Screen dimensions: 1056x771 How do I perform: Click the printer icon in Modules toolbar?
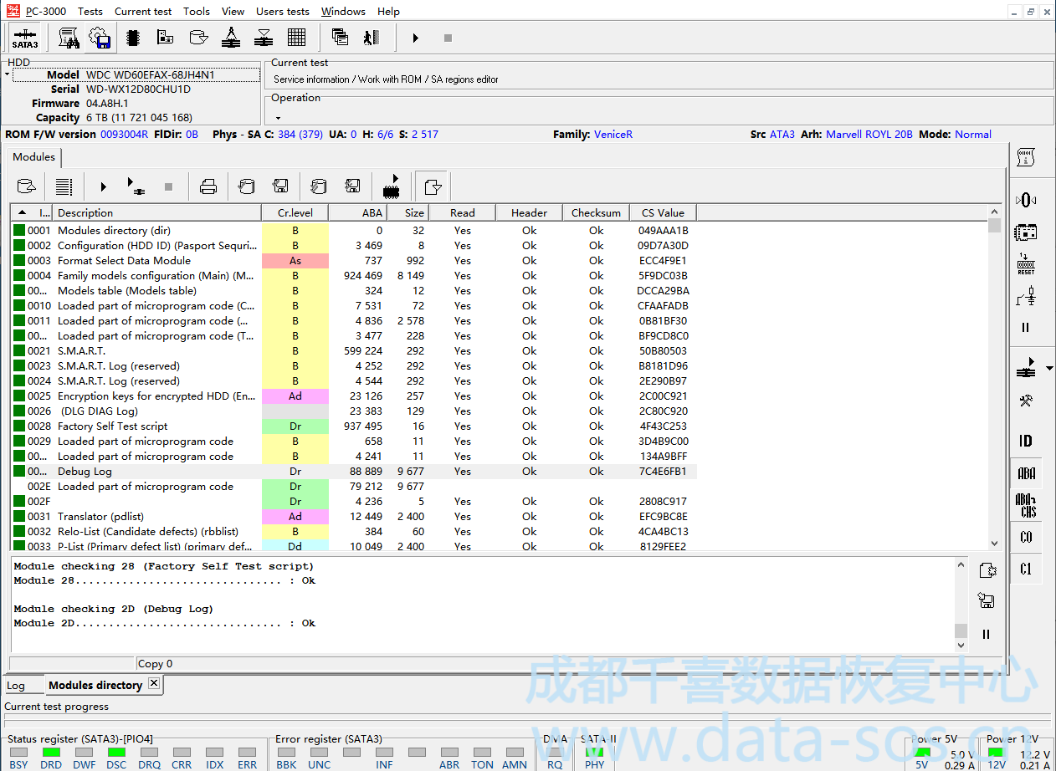point(208,186)
